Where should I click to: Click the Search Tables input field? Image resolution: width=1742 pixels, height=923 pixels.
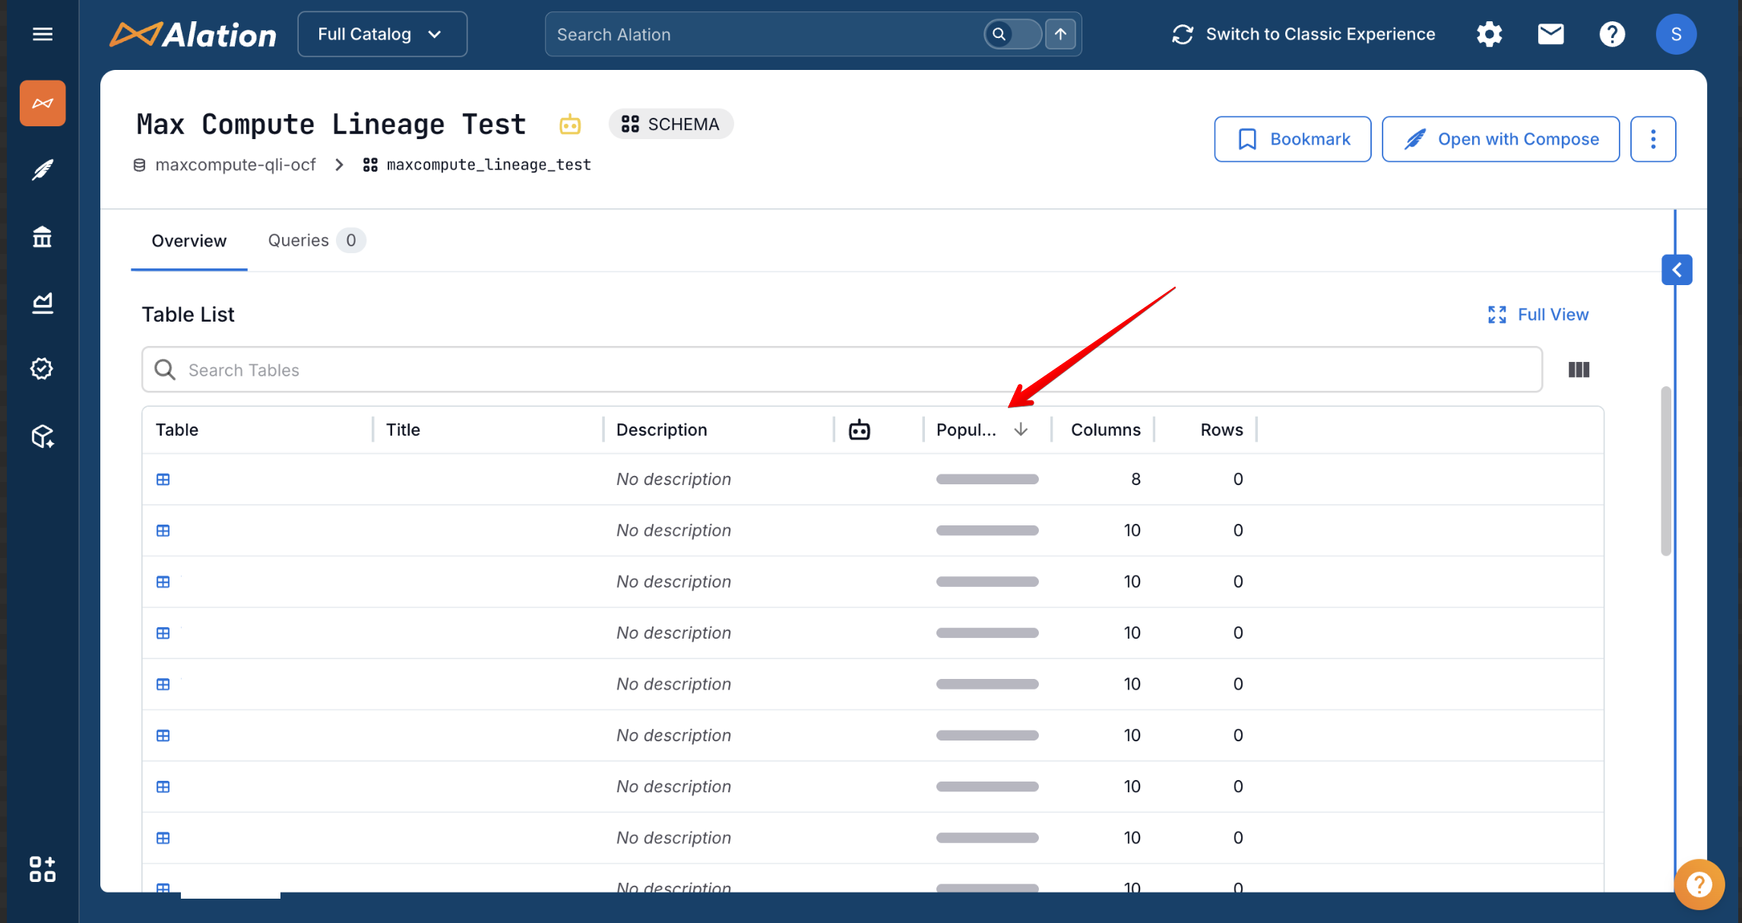click(841, 370)
